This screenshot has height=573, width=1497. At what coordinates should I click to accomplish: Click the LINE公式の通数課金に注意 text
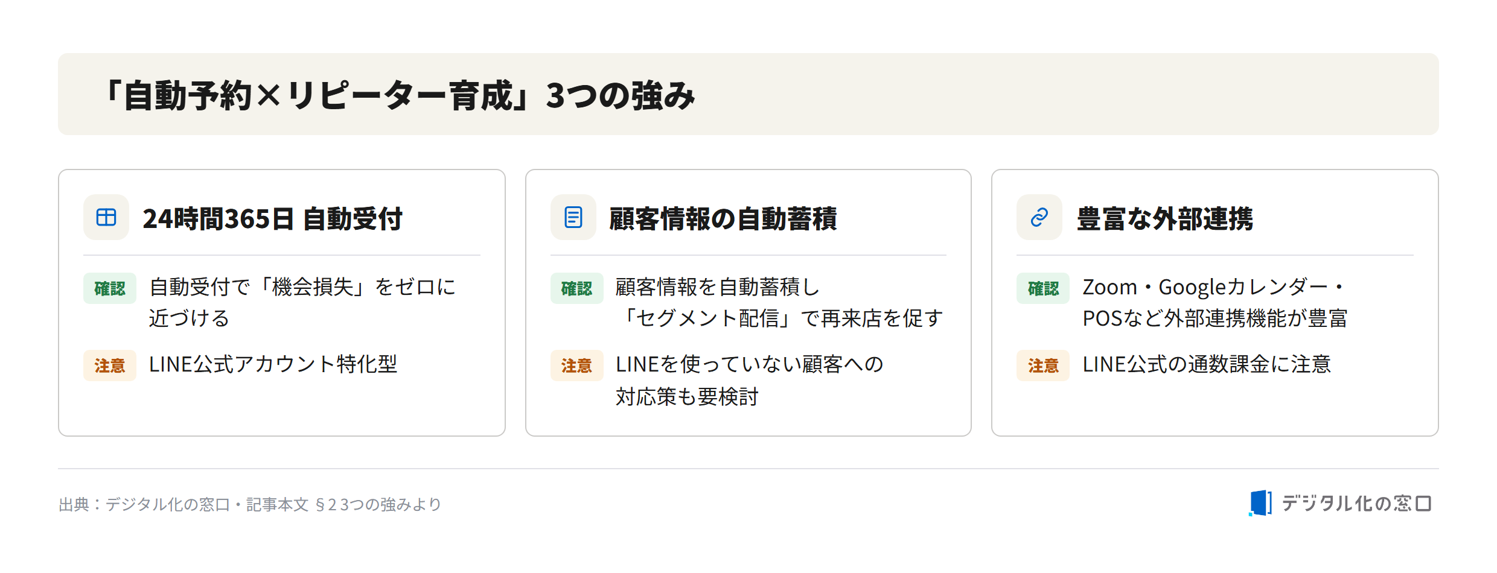[1207, 364]
